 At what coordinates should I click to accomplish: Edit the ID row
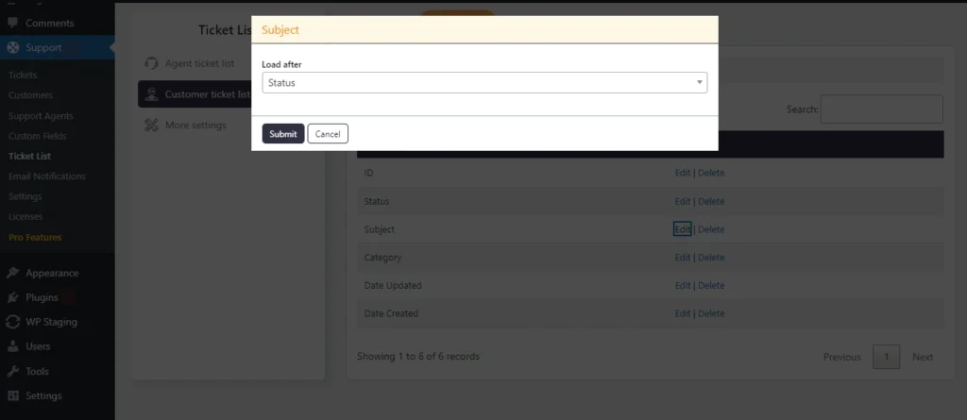point(682,174)
